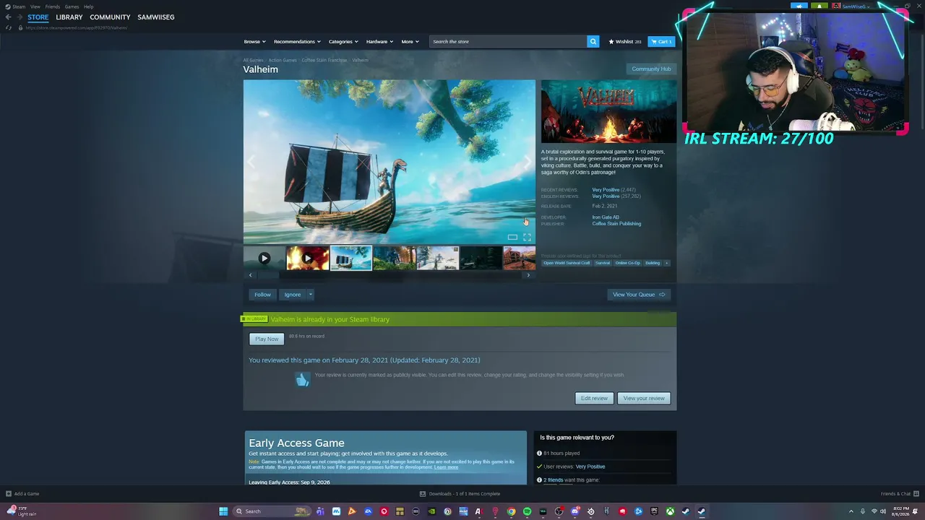
Task: Open the Cart button in store header
Action: pos(661,41)
